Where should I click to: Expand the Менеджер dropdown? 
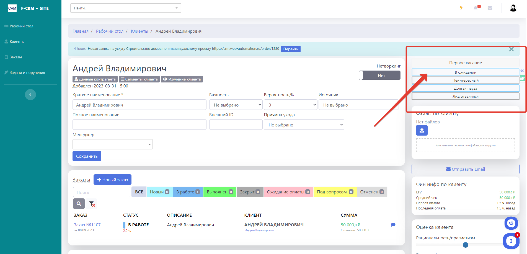pos(112,144)
